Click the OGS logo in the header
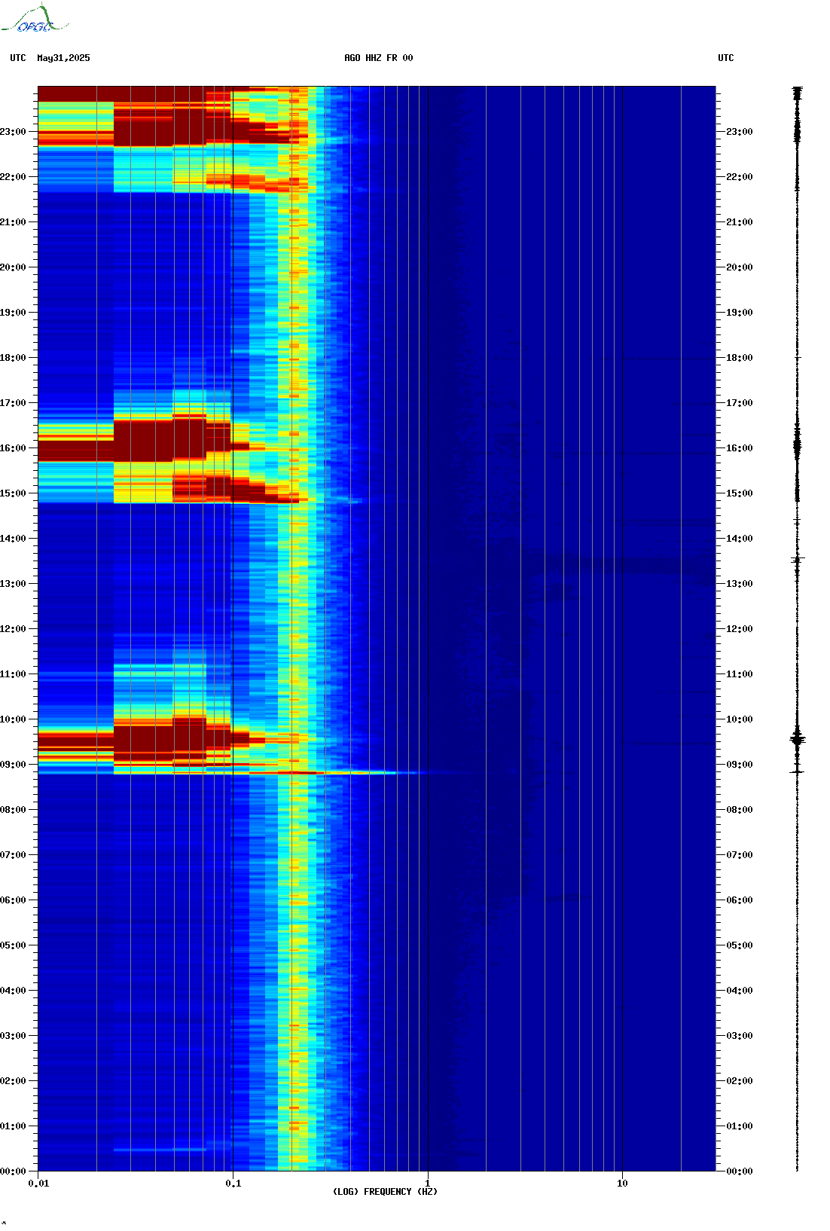Image resolution: width=830 pixels, height=1231 pixels. coord(35,19)
